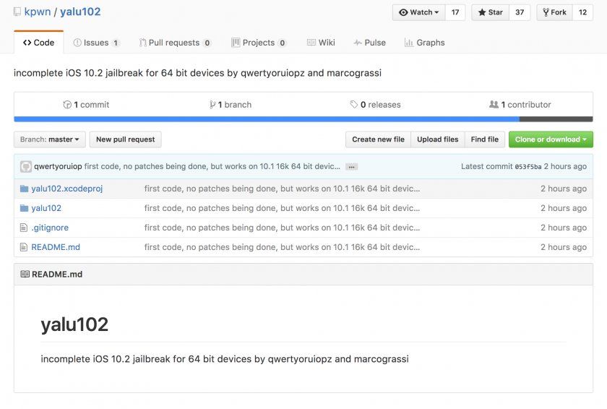Click the Wiki tab book icon
The height and width of the screenshot is (409, 607).
(x=311, y=43)
